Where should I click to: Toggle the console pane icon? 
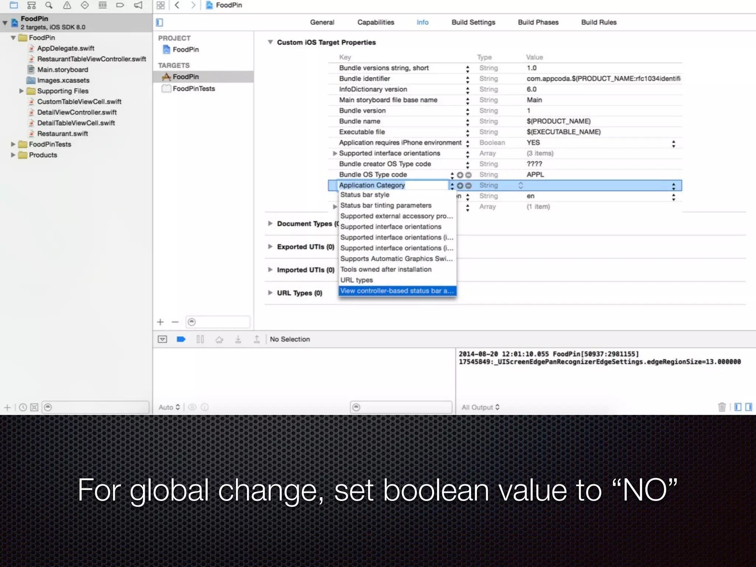749,407
